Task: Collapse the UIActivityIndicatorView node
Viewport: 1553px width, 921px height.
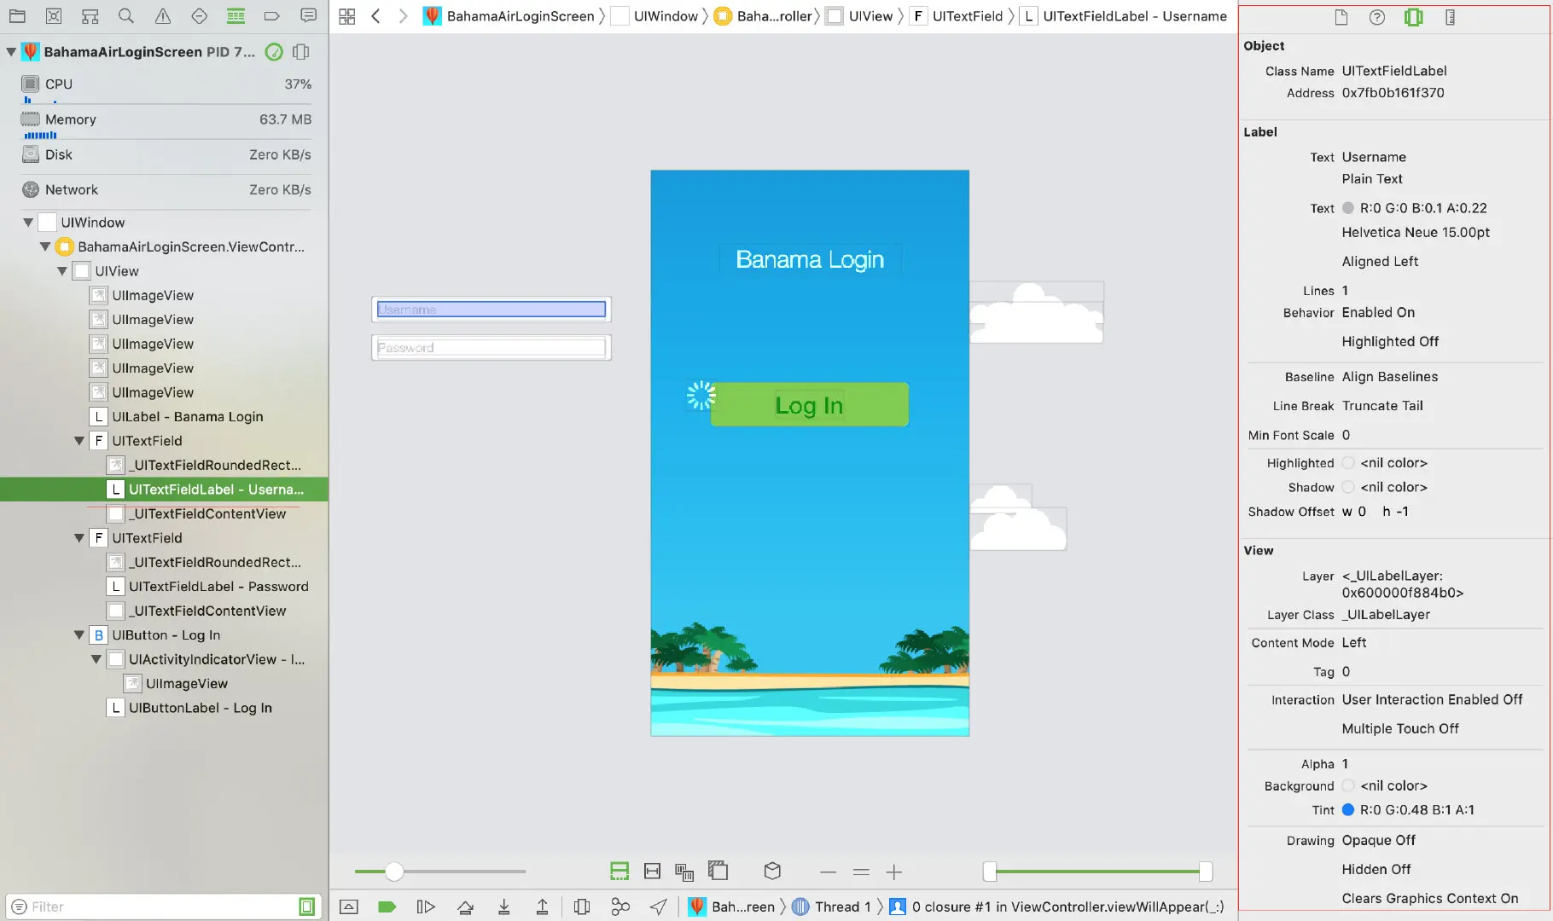Action: [96, 659]
